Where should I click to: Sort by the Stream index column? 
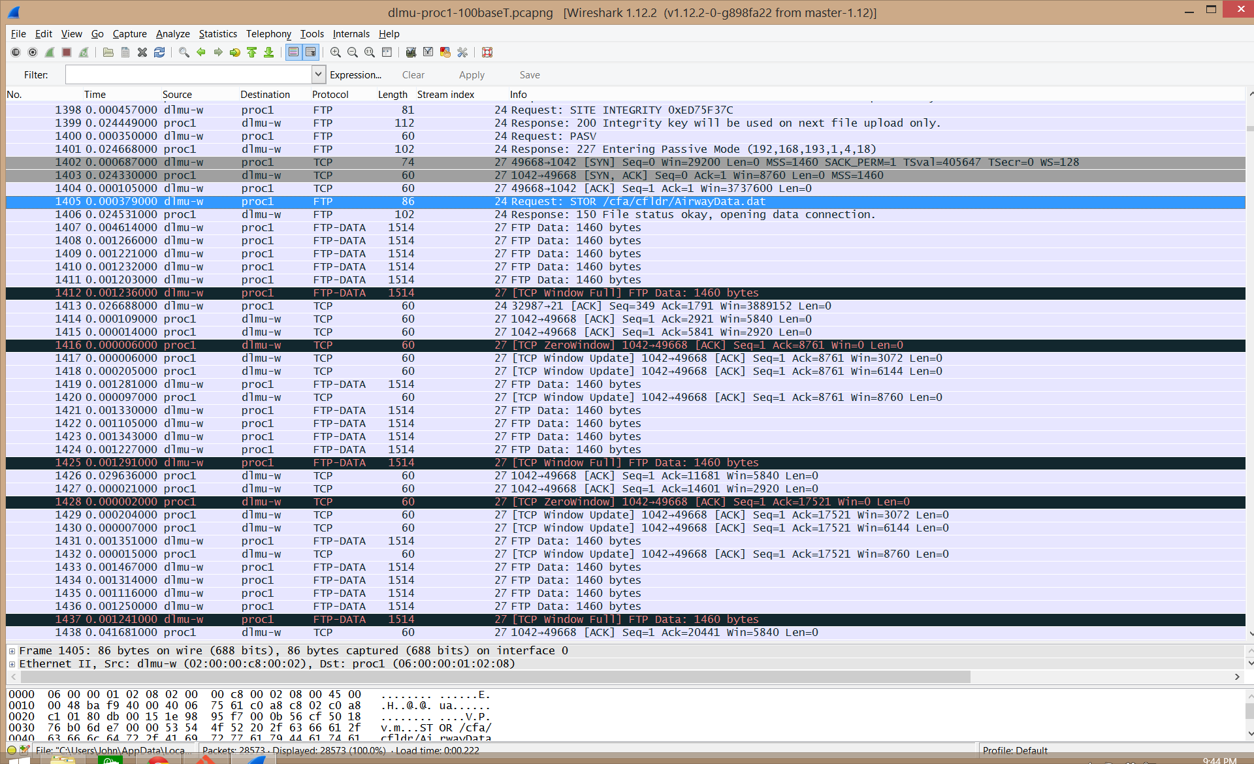[462, 95]
